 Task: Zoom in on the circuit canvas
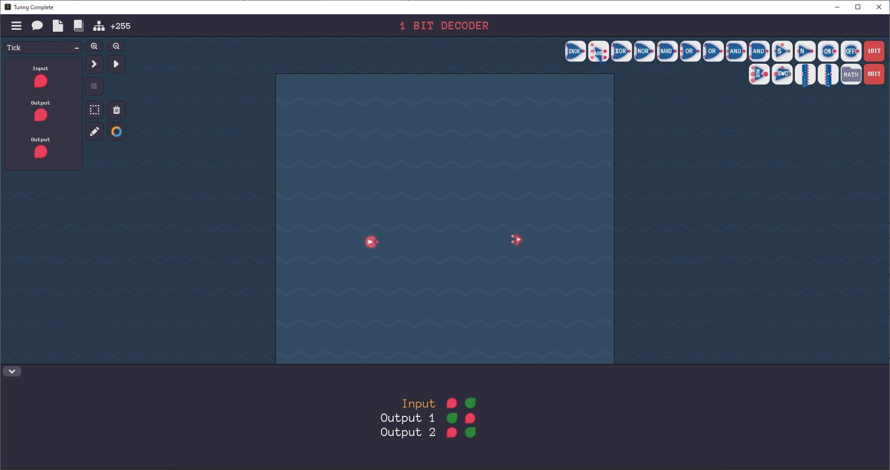click(94, 46)
